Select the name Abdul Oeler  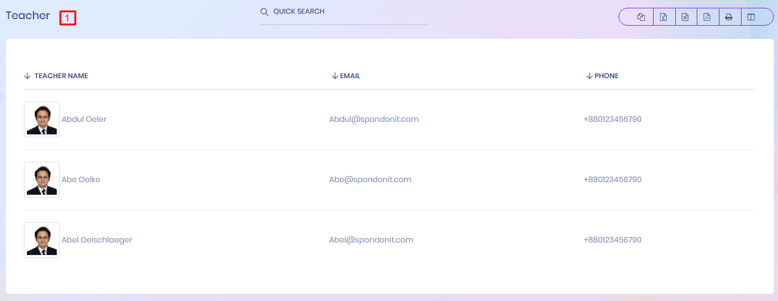84,119
